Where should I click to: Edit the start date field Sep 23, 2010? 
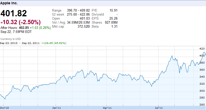tap(9, 43)
